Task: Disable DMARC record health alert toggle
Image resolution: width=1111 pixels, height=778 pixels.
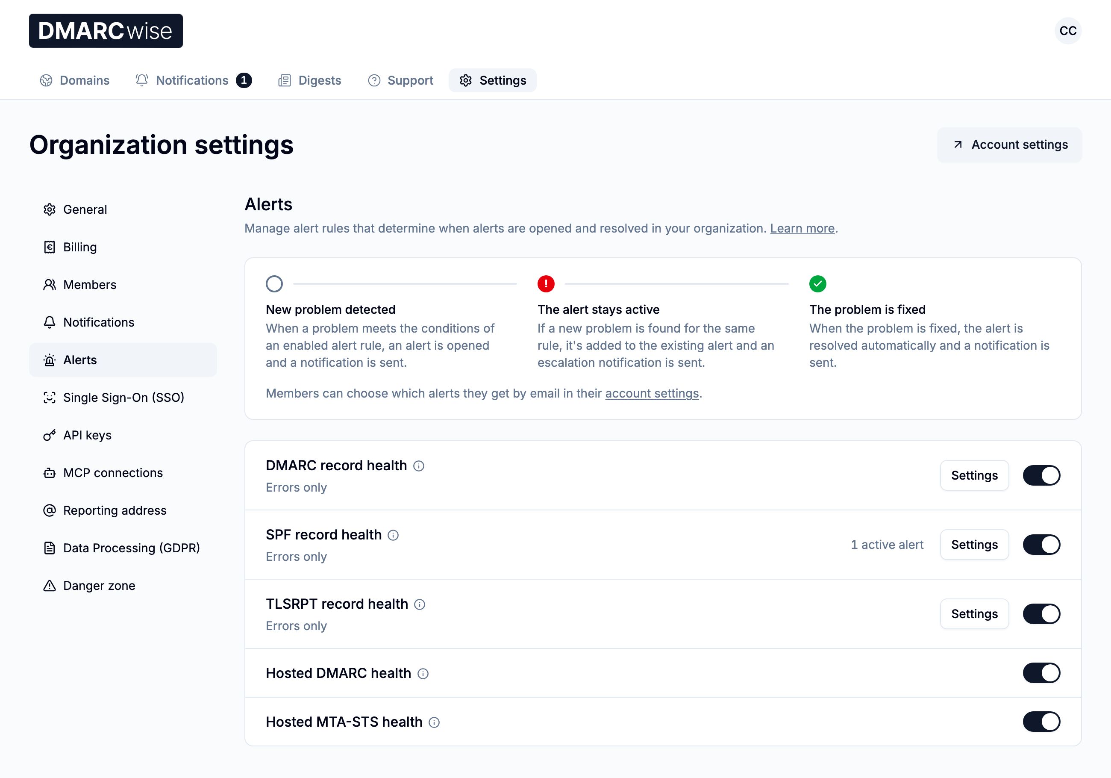Action: tap(1041, 475)
